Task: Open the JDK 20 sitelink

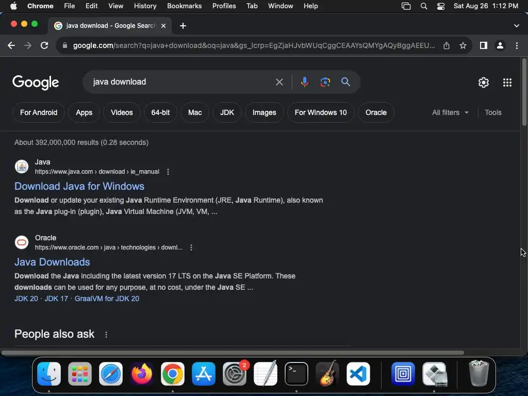Action: pos(26,299)
